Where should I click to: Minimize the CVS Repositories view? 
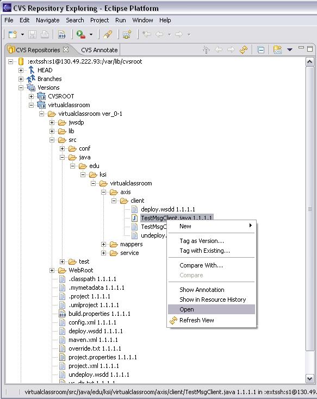(x=301, y=48)
